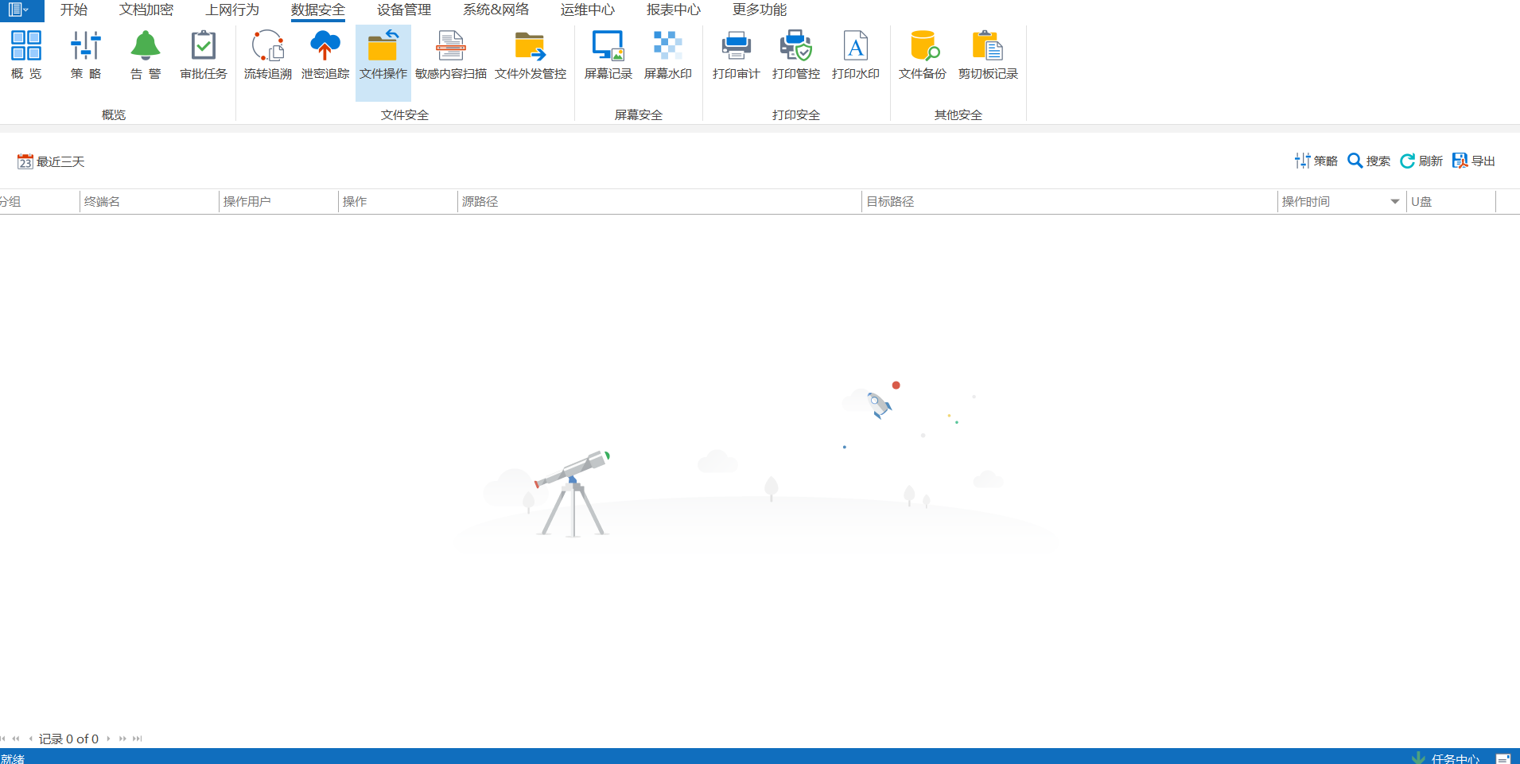Click the 终端名 column header
Screen dimensions: 1520x764
tap(150, 202)
